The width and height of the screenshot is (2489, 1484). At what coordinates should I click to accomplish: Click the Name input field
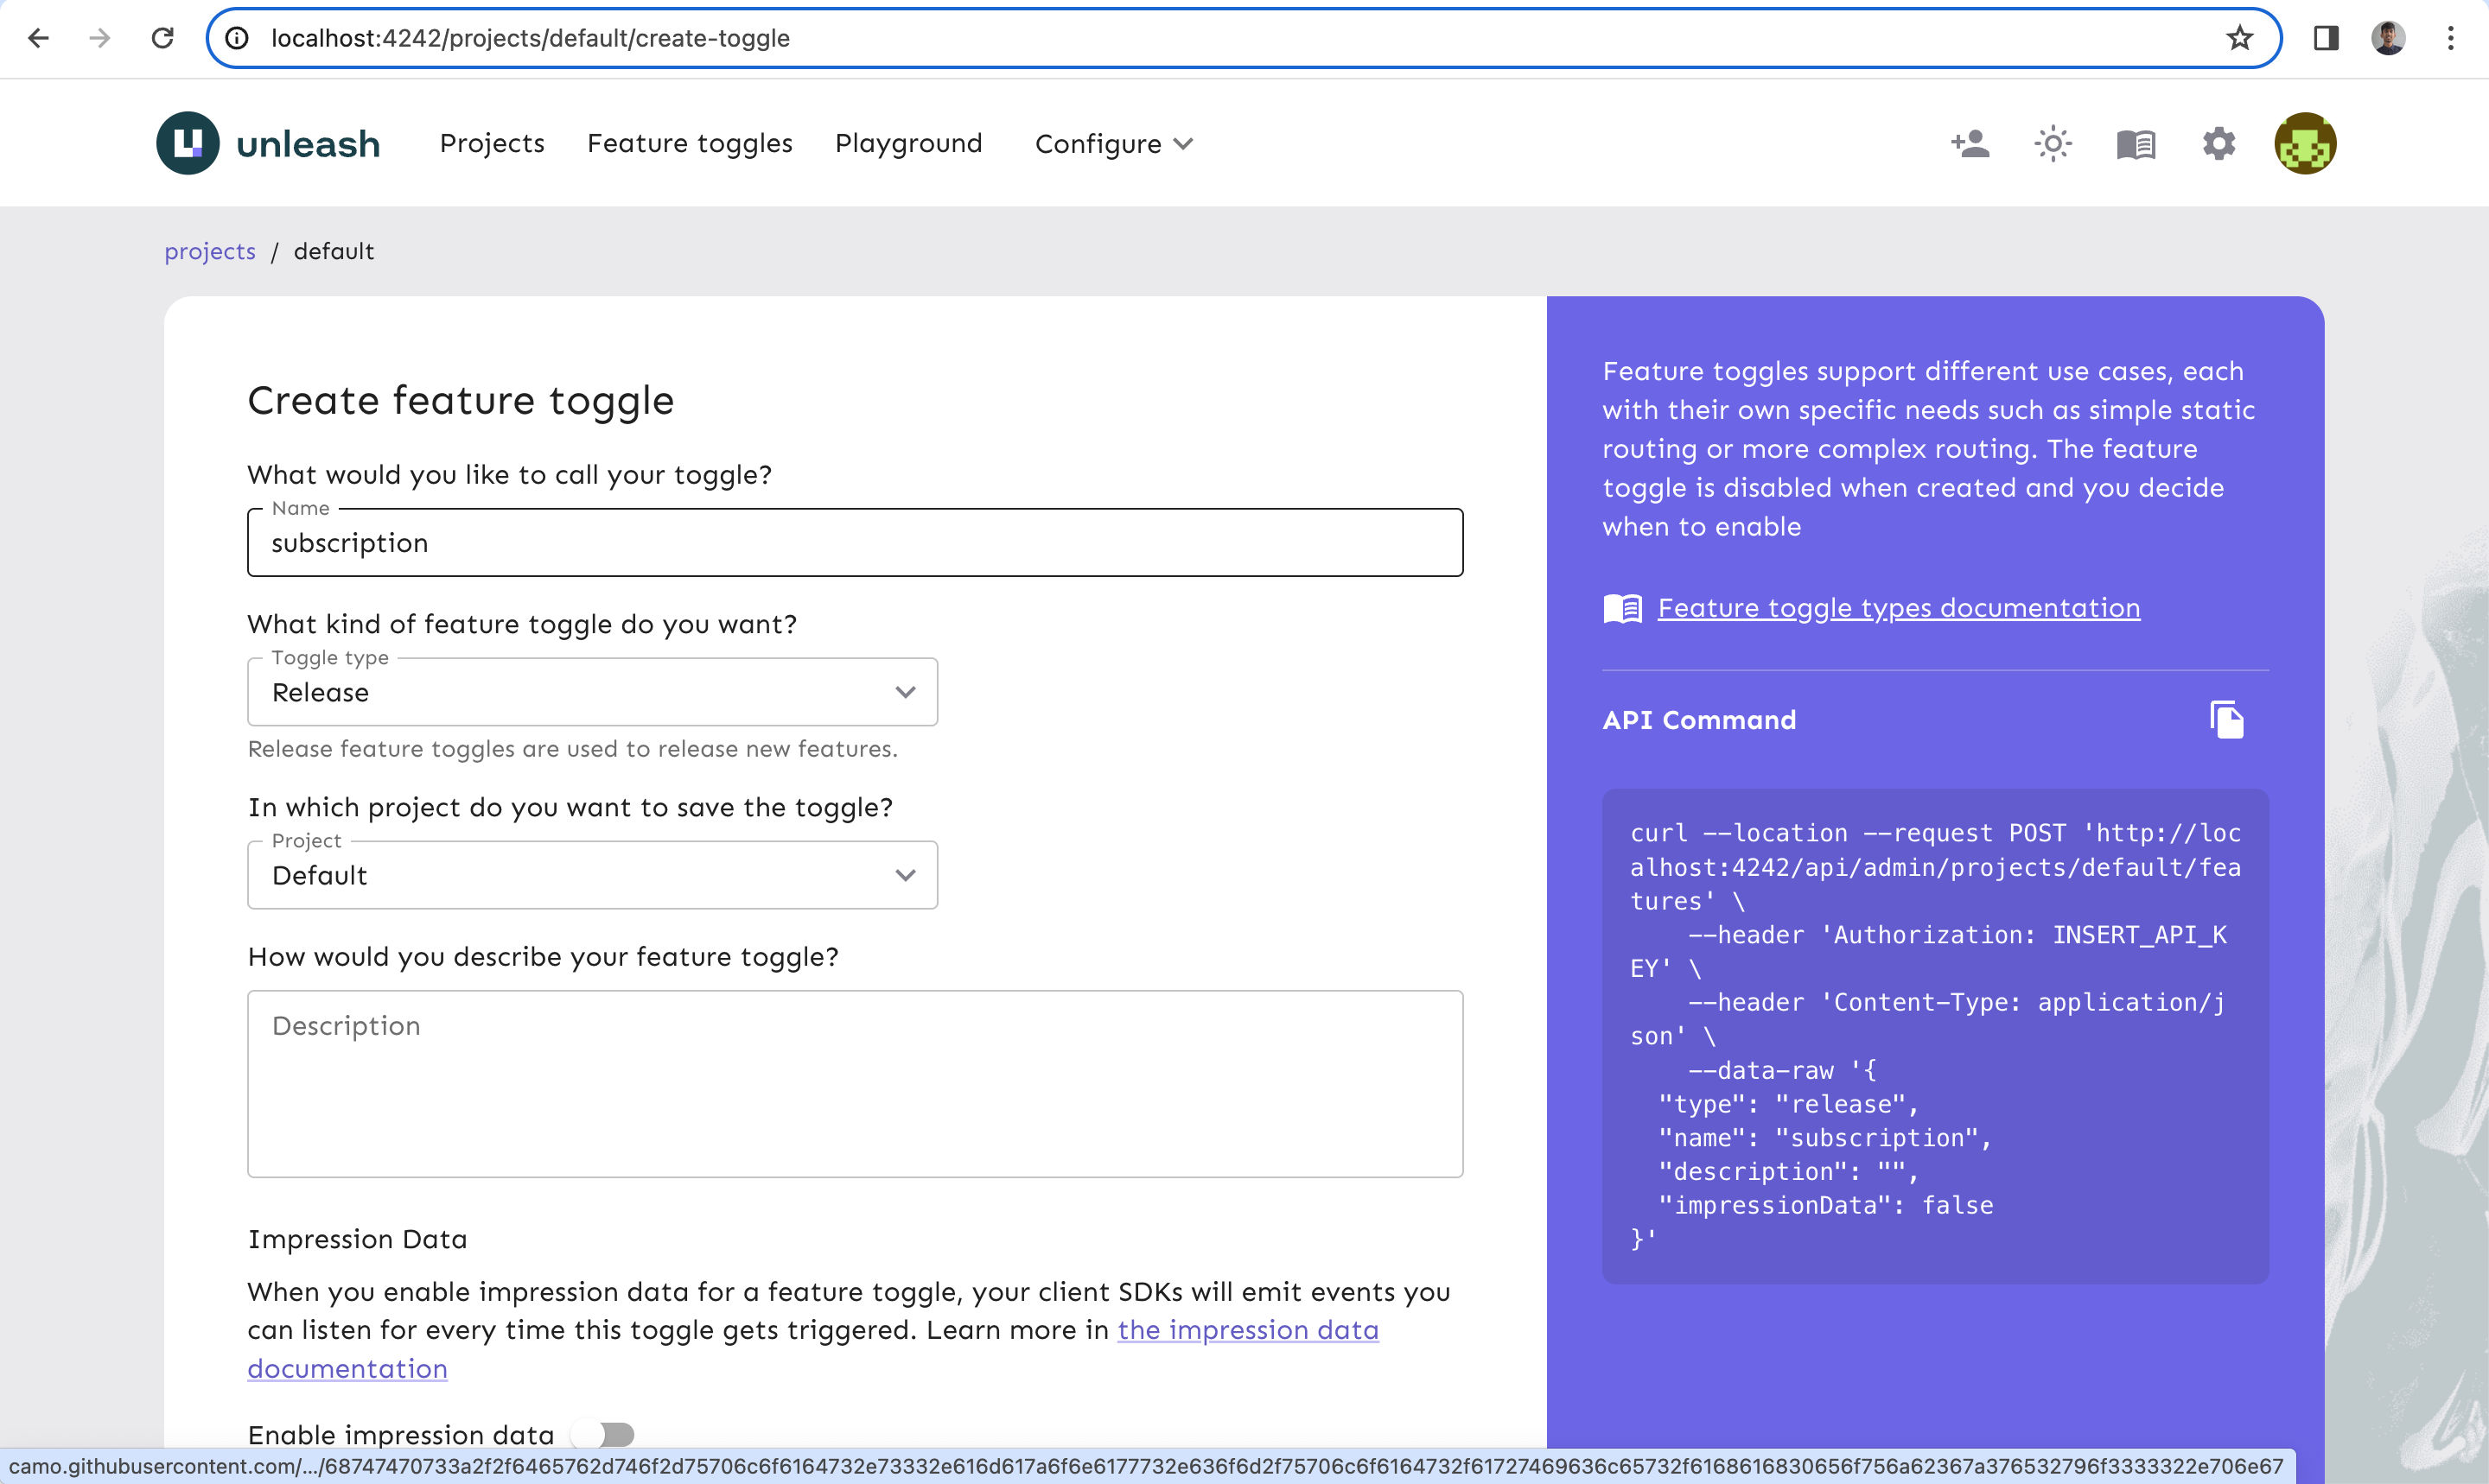(854, 542)
